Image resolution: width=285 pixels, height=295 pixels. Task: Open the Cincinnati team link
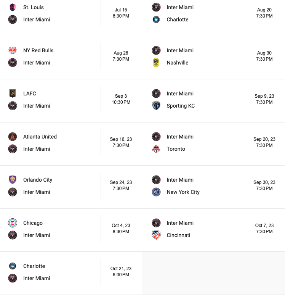tap(178, 235)
